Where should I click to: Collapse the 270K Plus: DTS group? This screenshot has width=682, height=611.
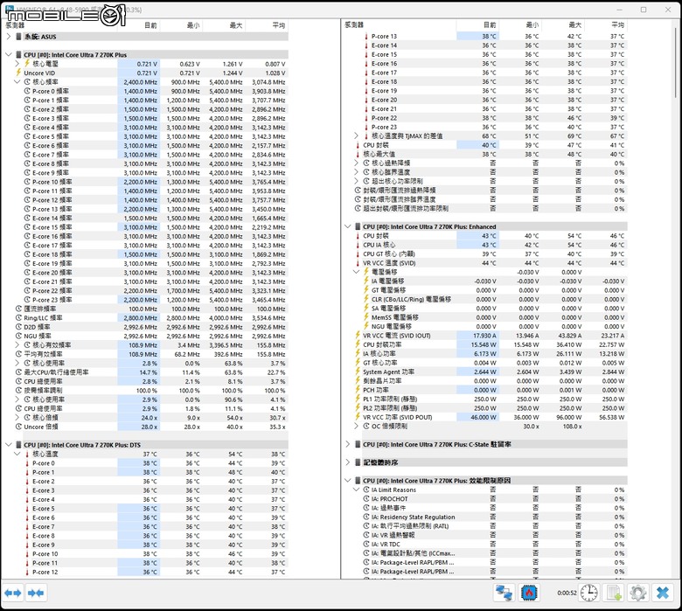(8, 445)
